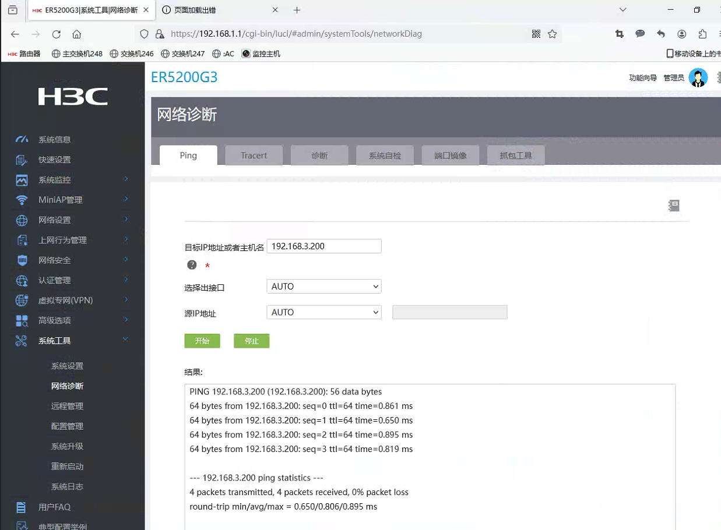
Task: Expand 系统监控 with its chevron
Action: coord(126,179)
